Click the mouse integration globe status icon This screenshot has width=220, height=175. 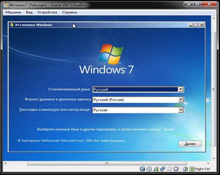[x=185, y=169]
